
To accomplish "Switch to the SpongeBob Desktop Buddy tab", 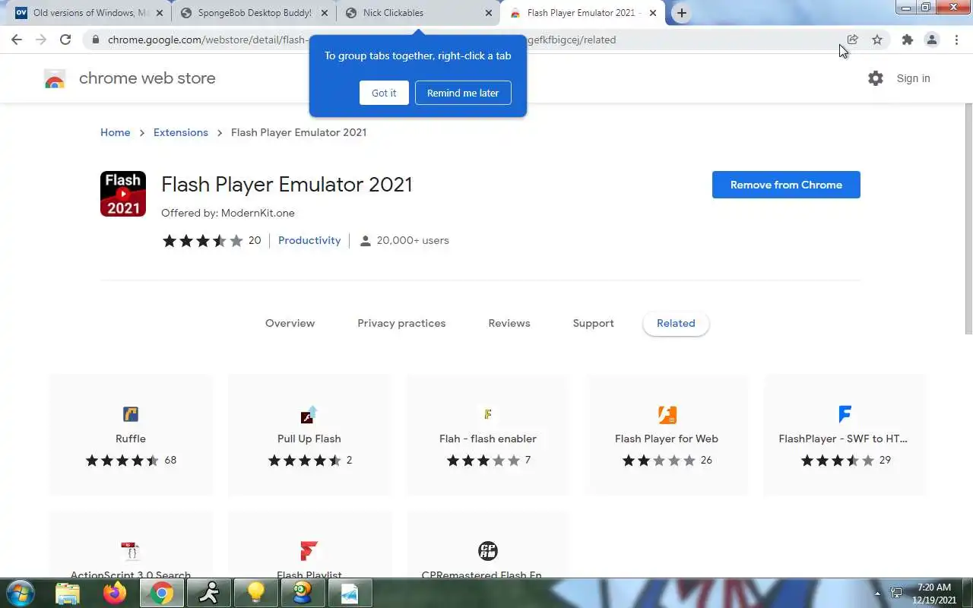I will pyautogui.click(x=253, y=13).
